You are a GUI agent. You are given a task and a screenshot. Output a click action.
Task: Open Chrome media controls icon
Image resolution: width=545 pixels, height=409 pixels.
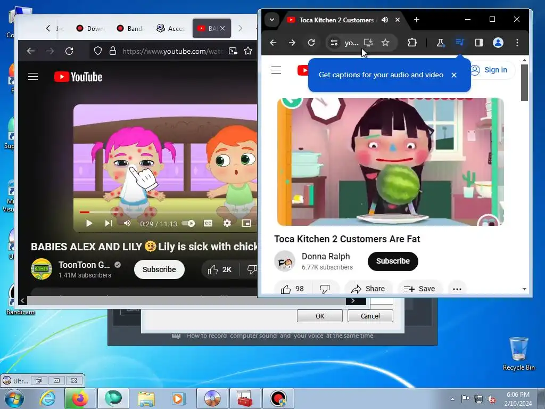[x=459, y=43]
